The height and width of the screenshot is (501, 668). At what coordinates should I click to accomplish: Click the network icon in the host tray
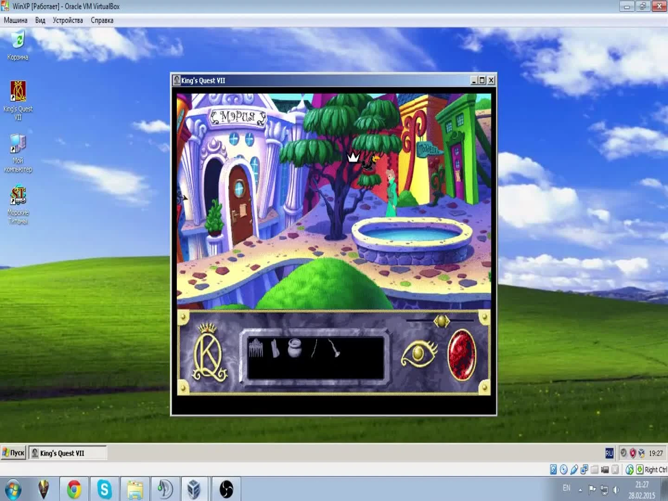pos(604,489)
